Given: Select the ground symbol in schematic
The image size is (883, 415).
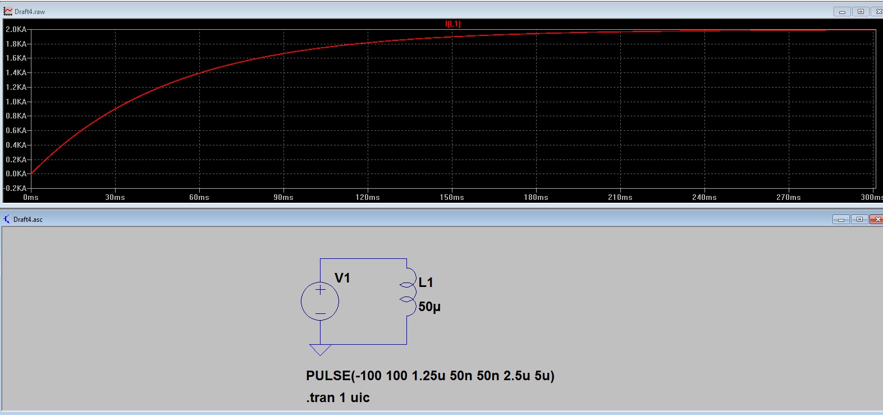Looking at the screenshot, I should (320, 350).
